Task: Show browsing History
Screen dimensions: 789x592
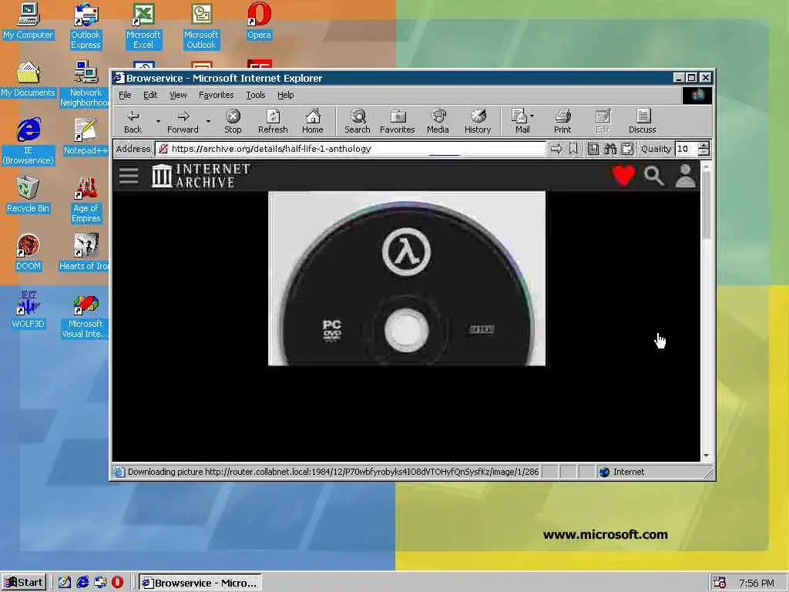Action: (x=478, y=122)
